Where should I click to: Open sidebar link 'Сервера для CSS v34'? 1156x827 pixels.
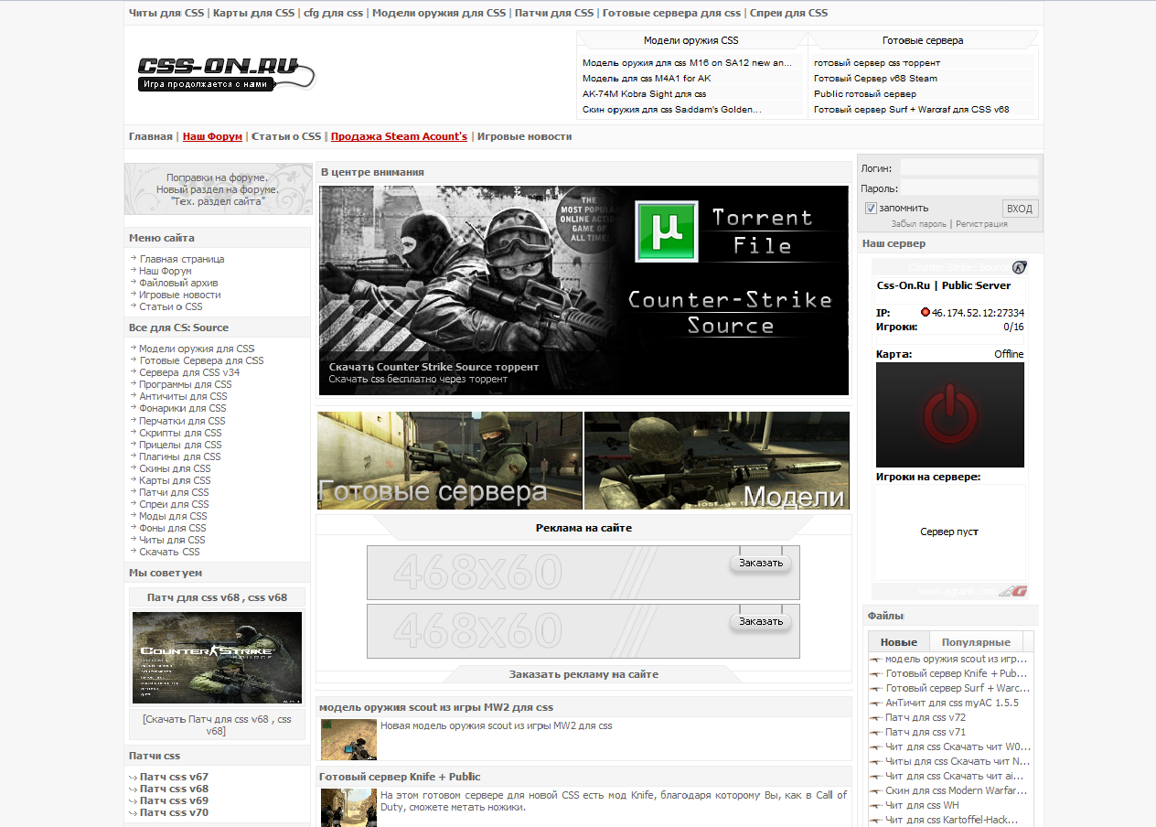tap(189, 372)
